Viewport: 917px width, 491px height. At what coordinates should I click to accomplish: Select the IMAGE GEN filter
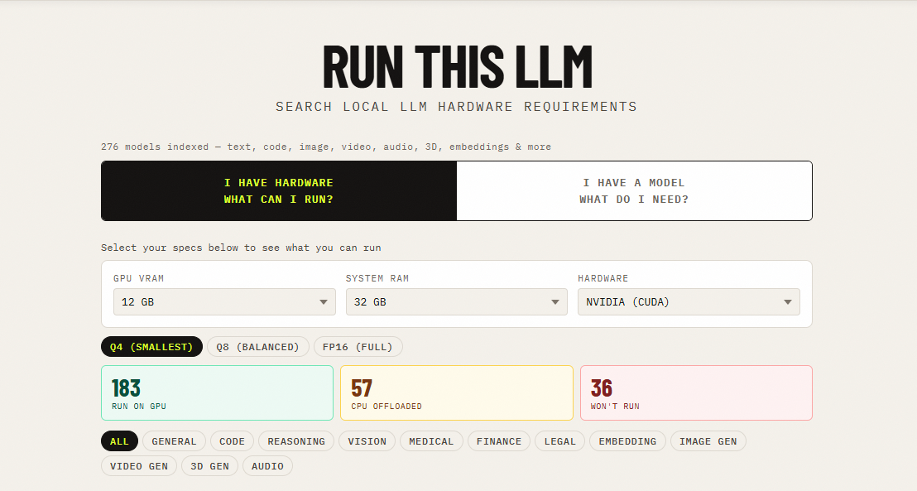click(708, 440)
